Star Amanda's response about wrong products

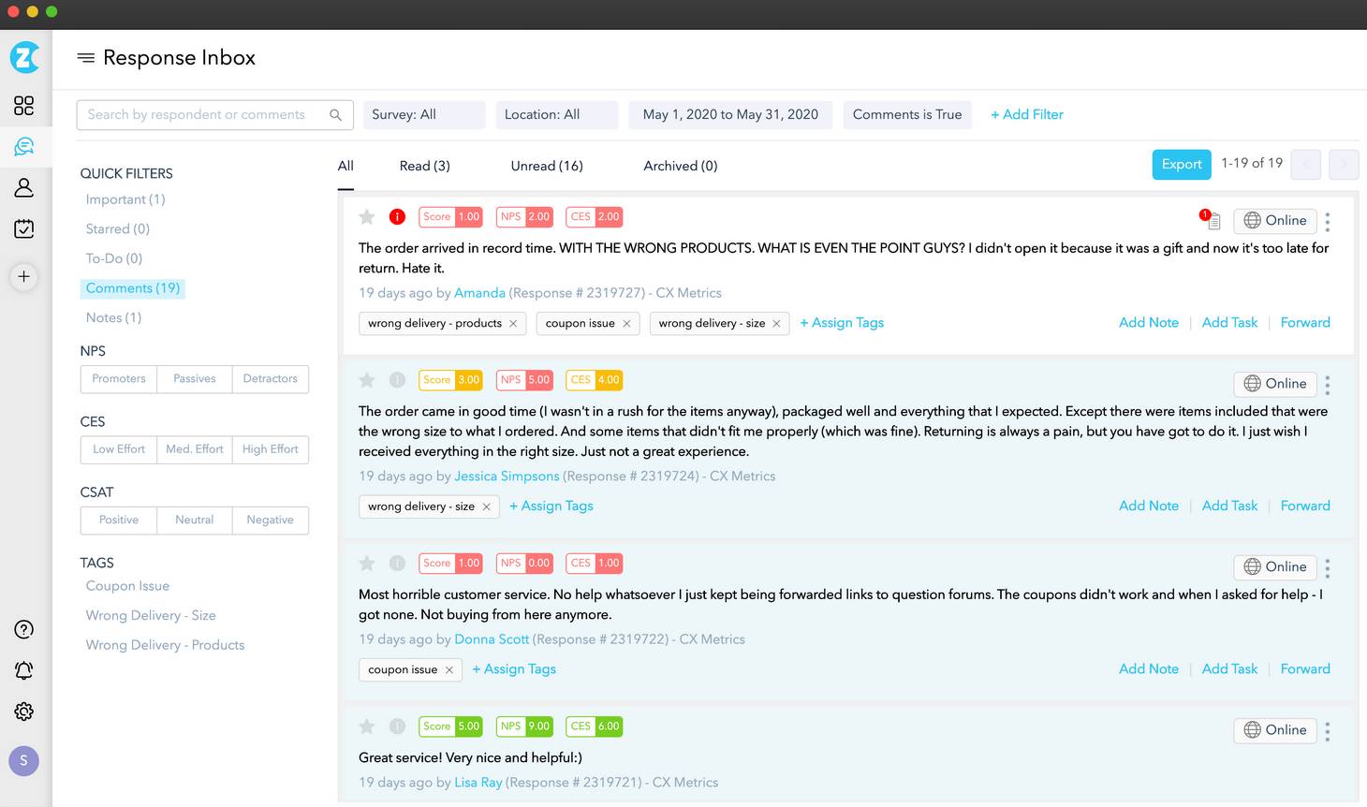click(366, 216)
